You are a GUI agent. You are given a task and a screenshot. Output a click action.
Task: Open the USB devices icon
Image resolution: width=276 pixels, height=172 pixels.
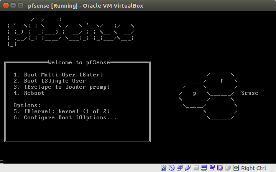pyautogui.click(x=187, y=168)
